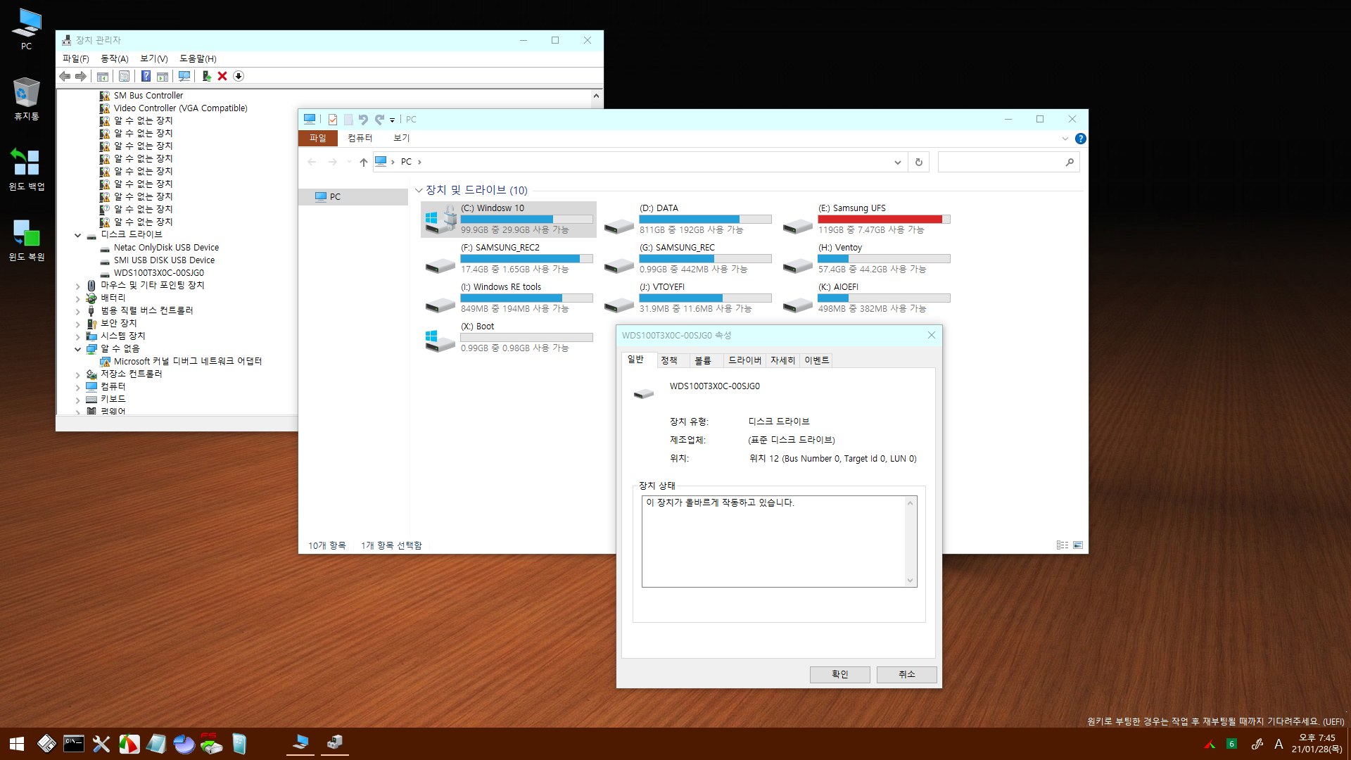Collapse 알 수 없음 tree node
This screenshot has height=760, width=1351.
[77, 349]
